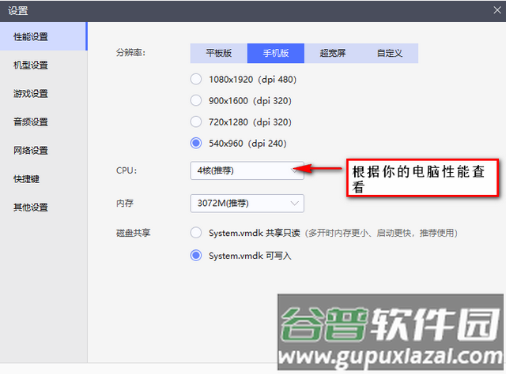
Task: Open 游戏设置 settings page
Action: tap(32, 94)
